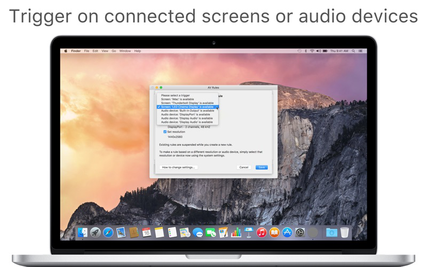Select Screen: 'Thunderbolt Display' is available
The height and width of the screenshot is (267, 427).
(x=187, y=103)
